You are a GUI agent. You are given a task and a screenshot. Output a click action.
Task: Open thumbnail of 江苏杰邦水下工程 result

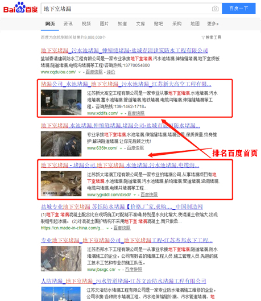tap(61, 258)
